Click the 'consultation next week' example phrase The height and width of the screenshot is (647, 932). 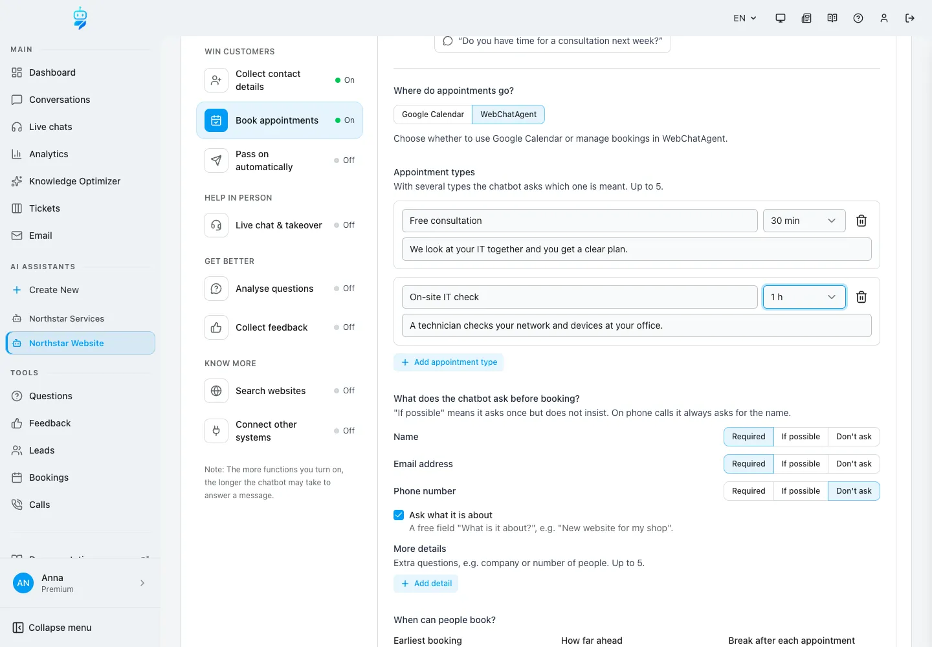(x=553, y=41)
